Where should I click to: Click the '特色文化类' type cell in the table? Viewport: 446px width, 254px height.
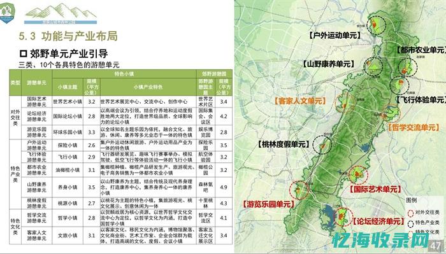pos(15,227)
